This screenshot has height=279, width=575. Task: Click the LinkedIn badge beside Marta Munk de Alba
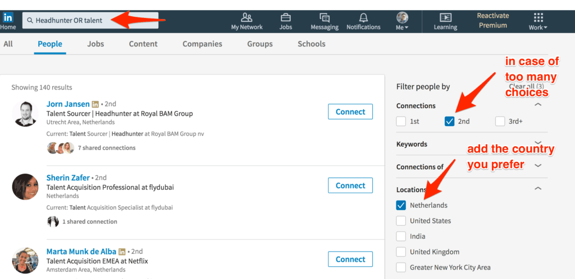point(122,252)
